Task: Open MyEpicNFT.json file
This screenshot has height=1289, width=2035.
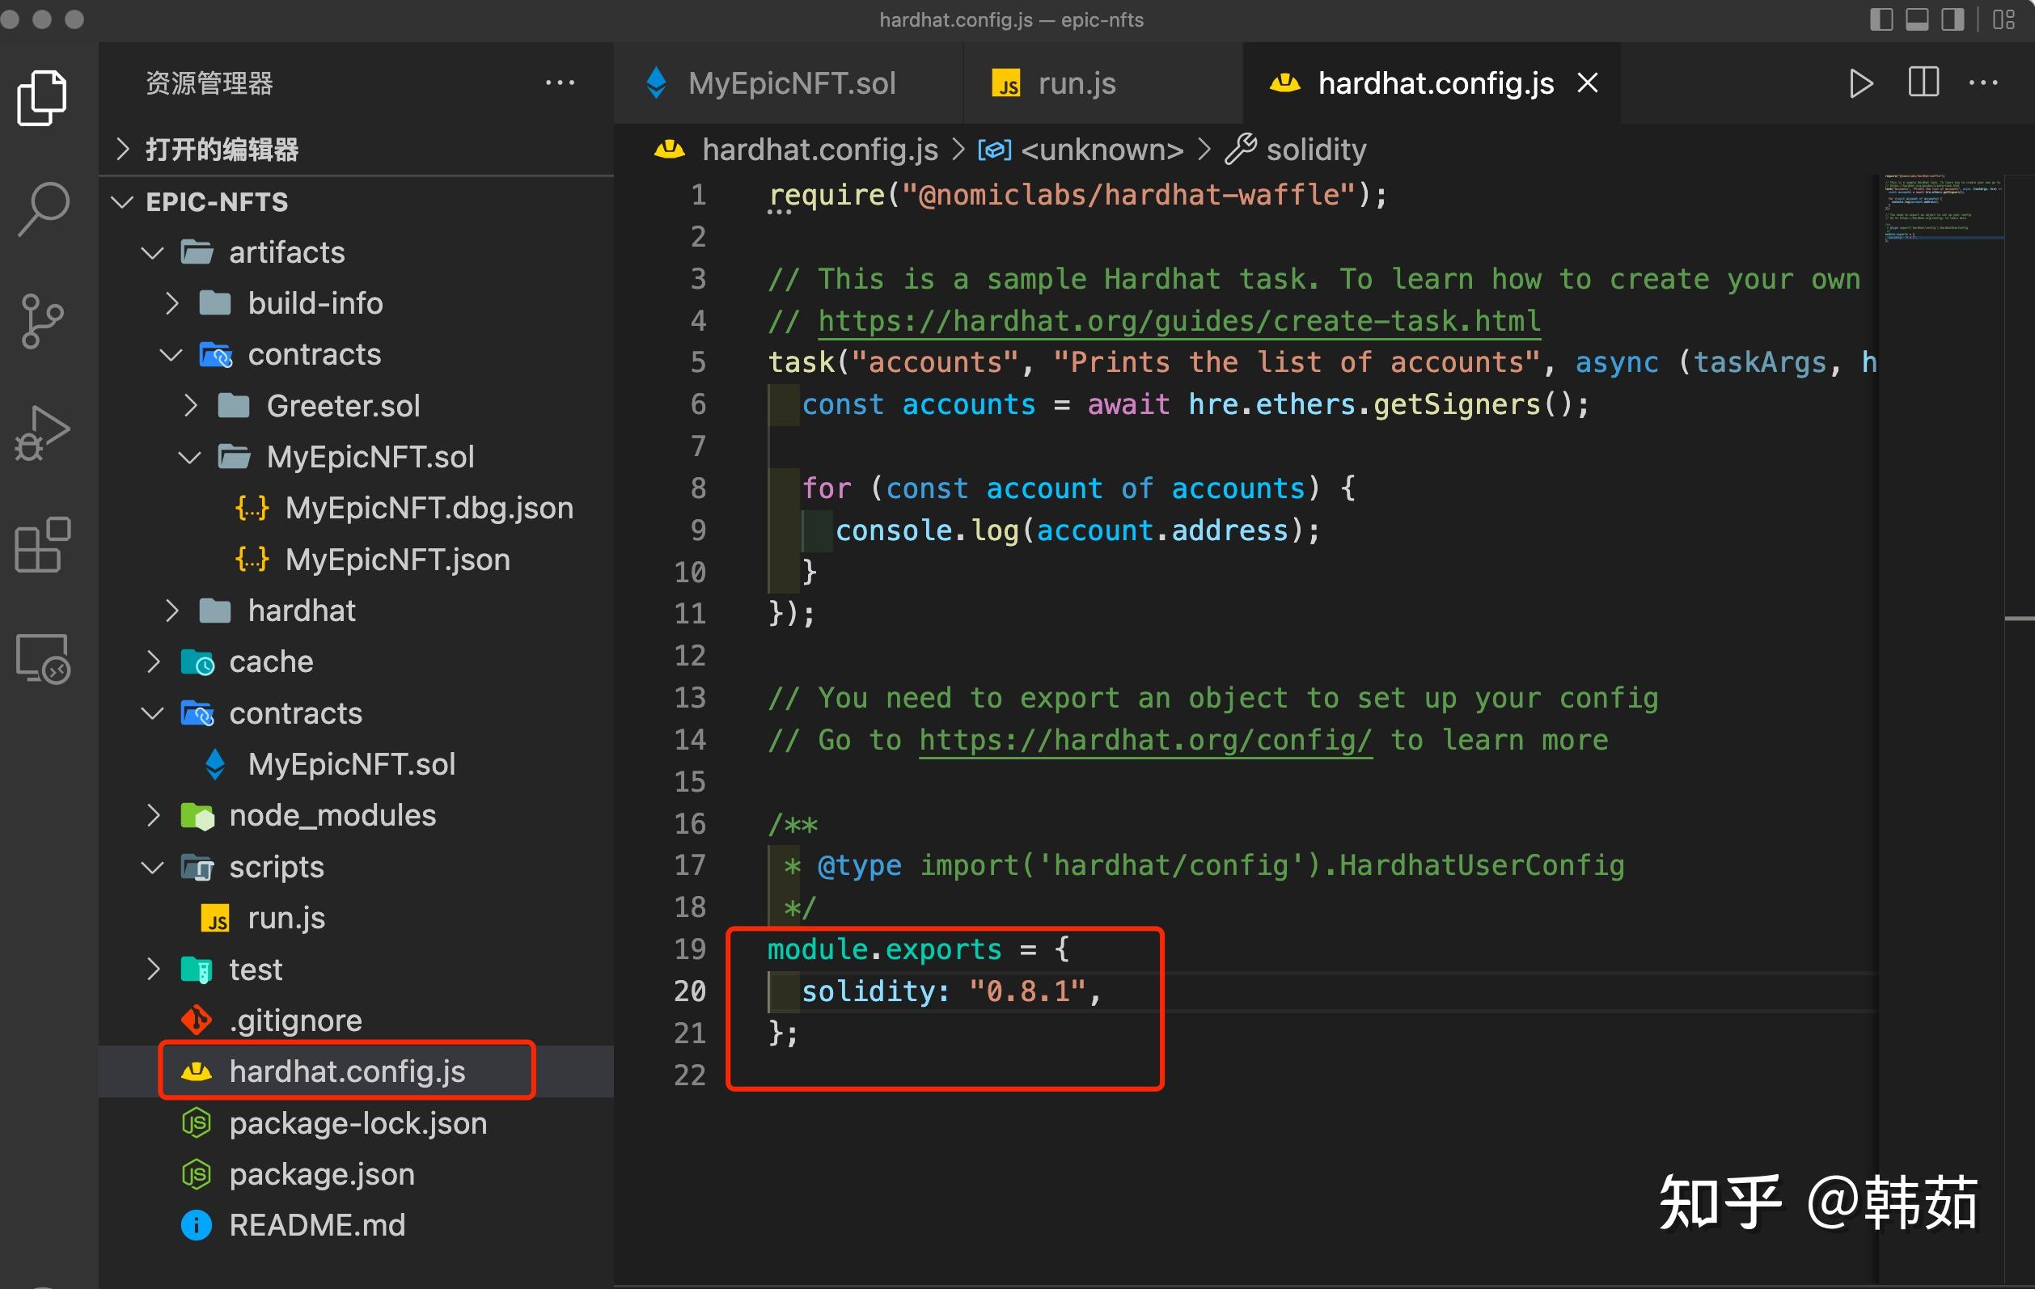Action: point(356,559)
